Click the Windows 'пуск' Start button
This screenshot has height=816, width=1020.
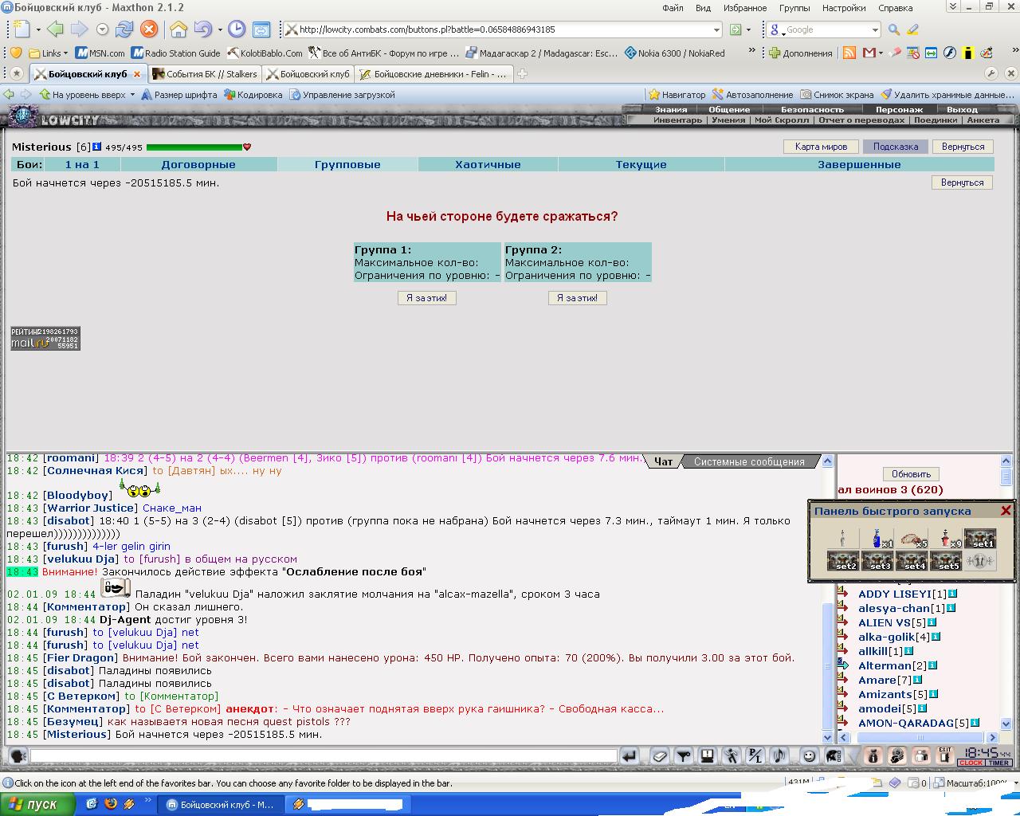point(37,804)
